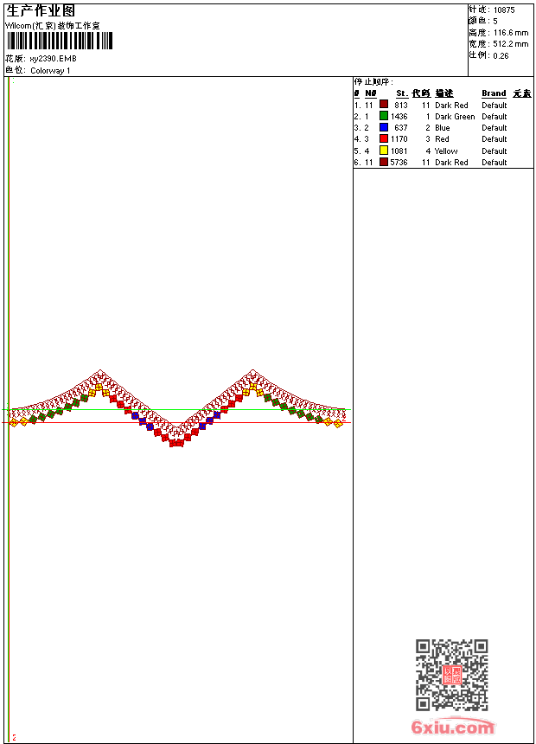Select stitch count 637 in the table

point(401,128)
